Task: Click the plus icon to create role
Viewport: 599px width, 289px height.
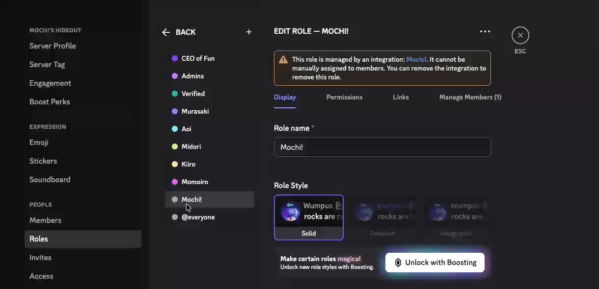Action: [249, 32]
